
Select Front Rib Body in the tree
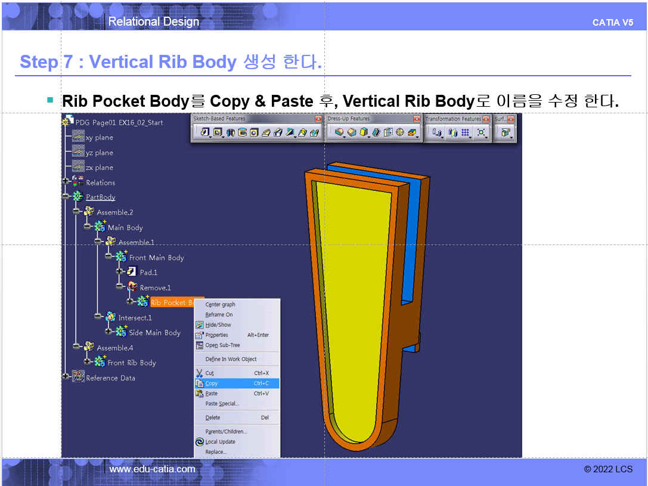point(131,363)
